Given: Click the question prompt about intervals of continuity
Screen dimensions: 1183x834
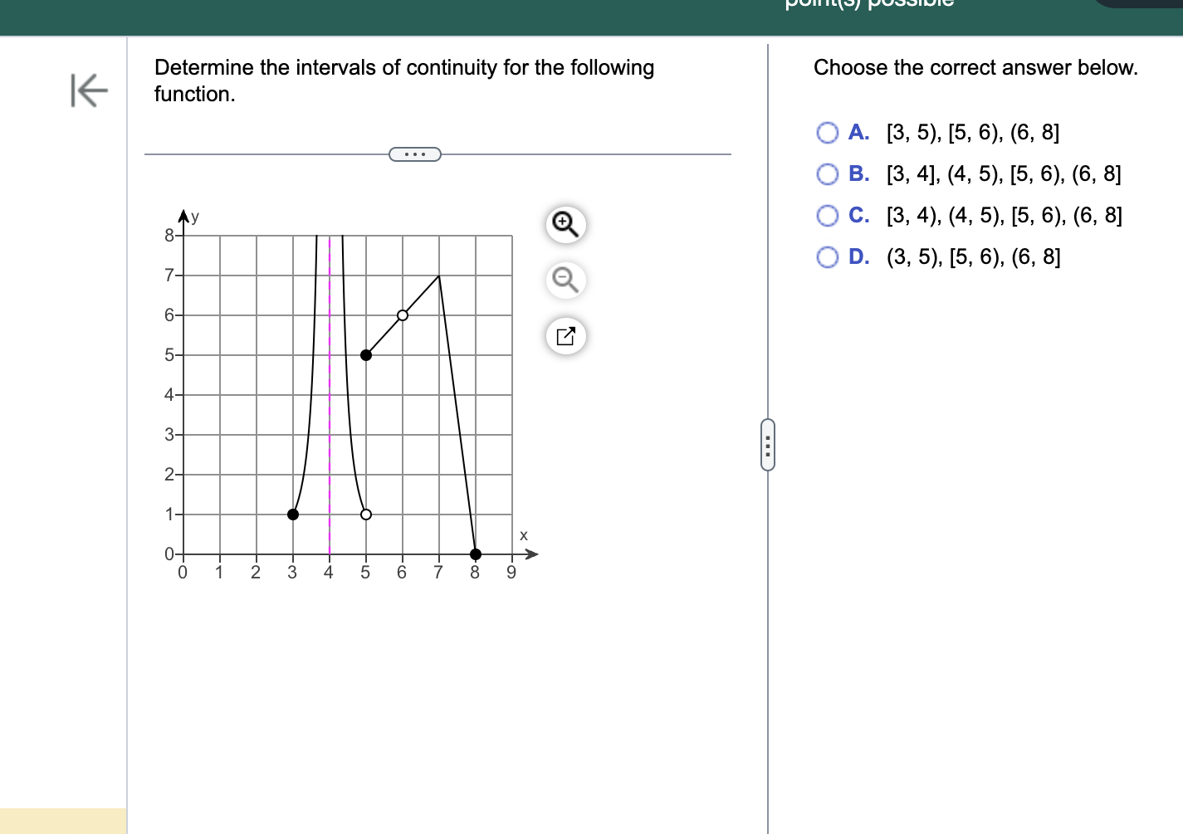Looking at the screenshot, I should click(403, 80).
